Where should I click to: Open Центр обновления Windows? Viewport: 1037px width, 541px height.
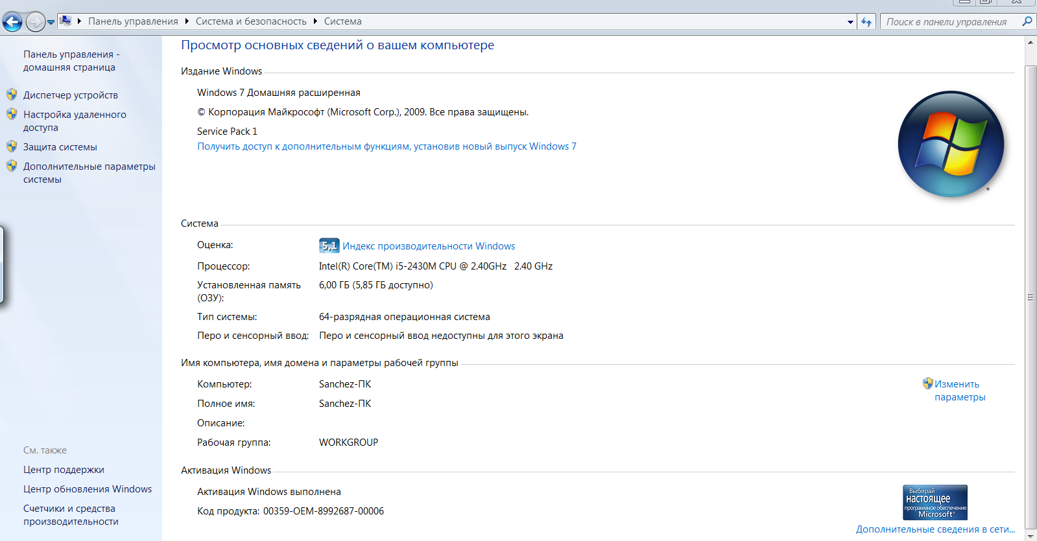(88, 489)
